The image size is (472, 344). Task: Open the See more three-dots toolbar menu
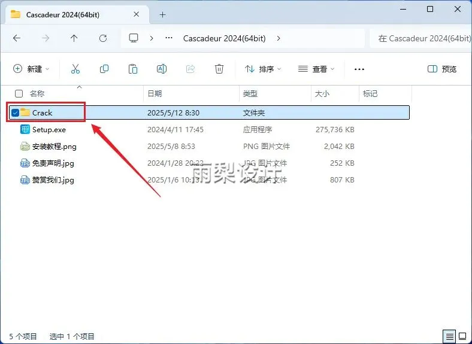(359, 69)
